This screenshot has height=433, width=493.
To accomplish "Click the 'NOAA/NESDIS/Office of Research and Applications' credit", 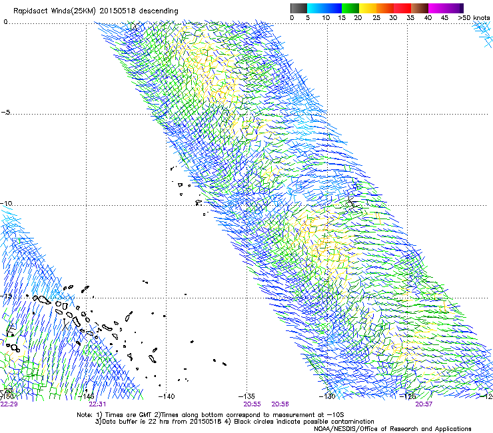I will pyautogui.click(x=392, y=429).
